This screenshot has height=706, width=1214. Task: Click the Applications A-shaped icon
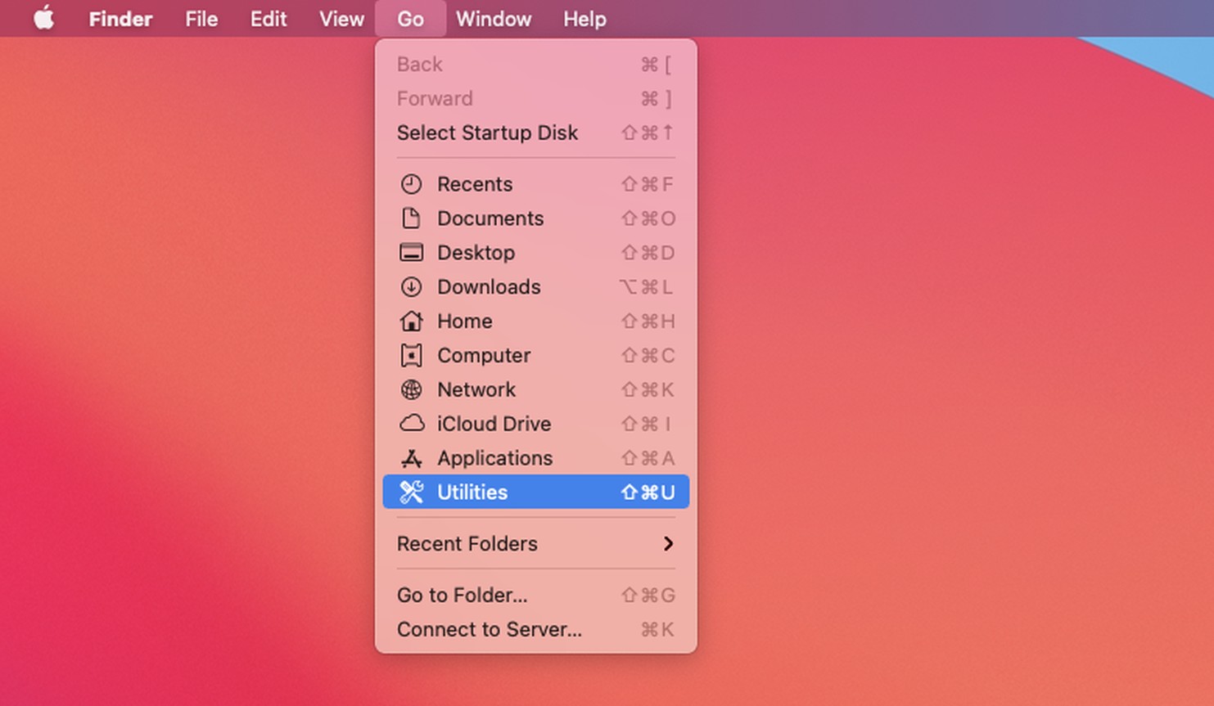click(x=411, y=458)
